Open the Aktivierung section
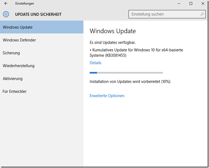 coord(42,79)
